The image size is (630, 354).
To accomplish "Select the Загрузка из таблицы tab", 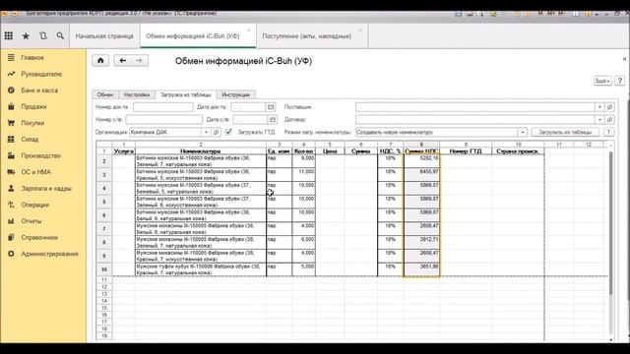I will pos(186,94).
